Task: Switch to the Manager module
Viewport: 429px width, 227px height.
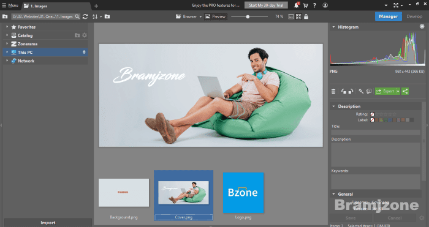Action: point(388,17)
